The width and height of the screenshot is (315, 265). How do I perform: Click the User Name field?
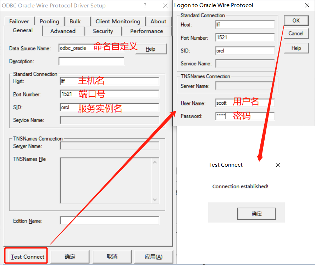point(245,103)
